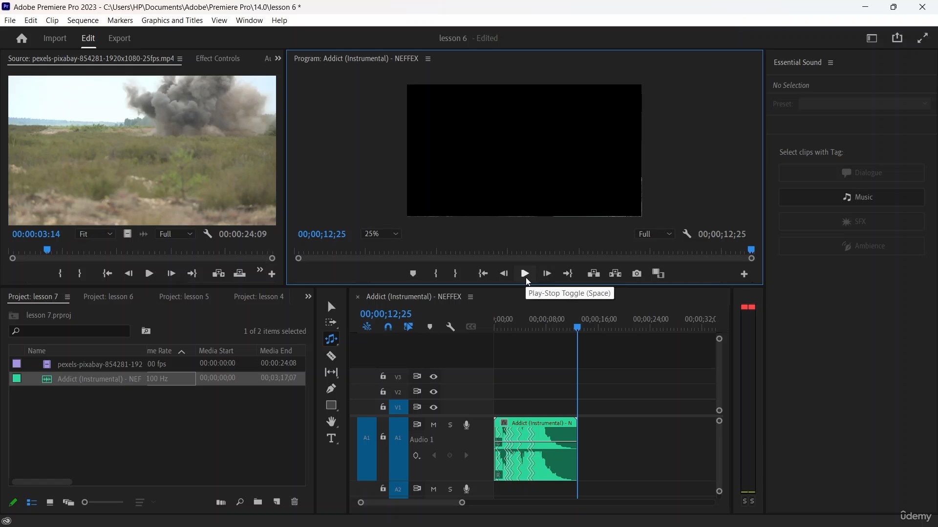Click timeline playhead marker at 12;25
The width and height of the screenshot is (938, 527).
click(577, 327)
